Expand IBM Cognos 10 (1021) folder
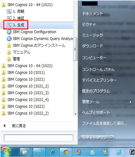Screen dimensions: 135x157 pyautogui.click(x=23, y=79)
